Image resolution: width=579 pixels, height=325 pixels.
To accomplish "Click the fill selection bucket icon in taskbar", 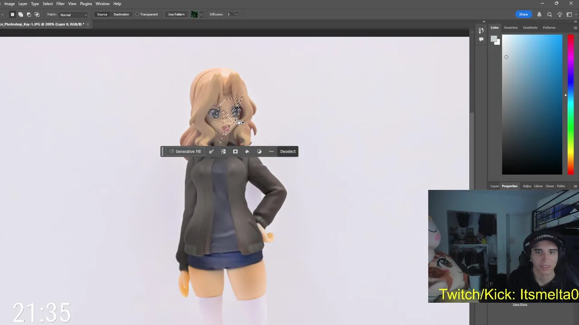I will click(247, 152).
